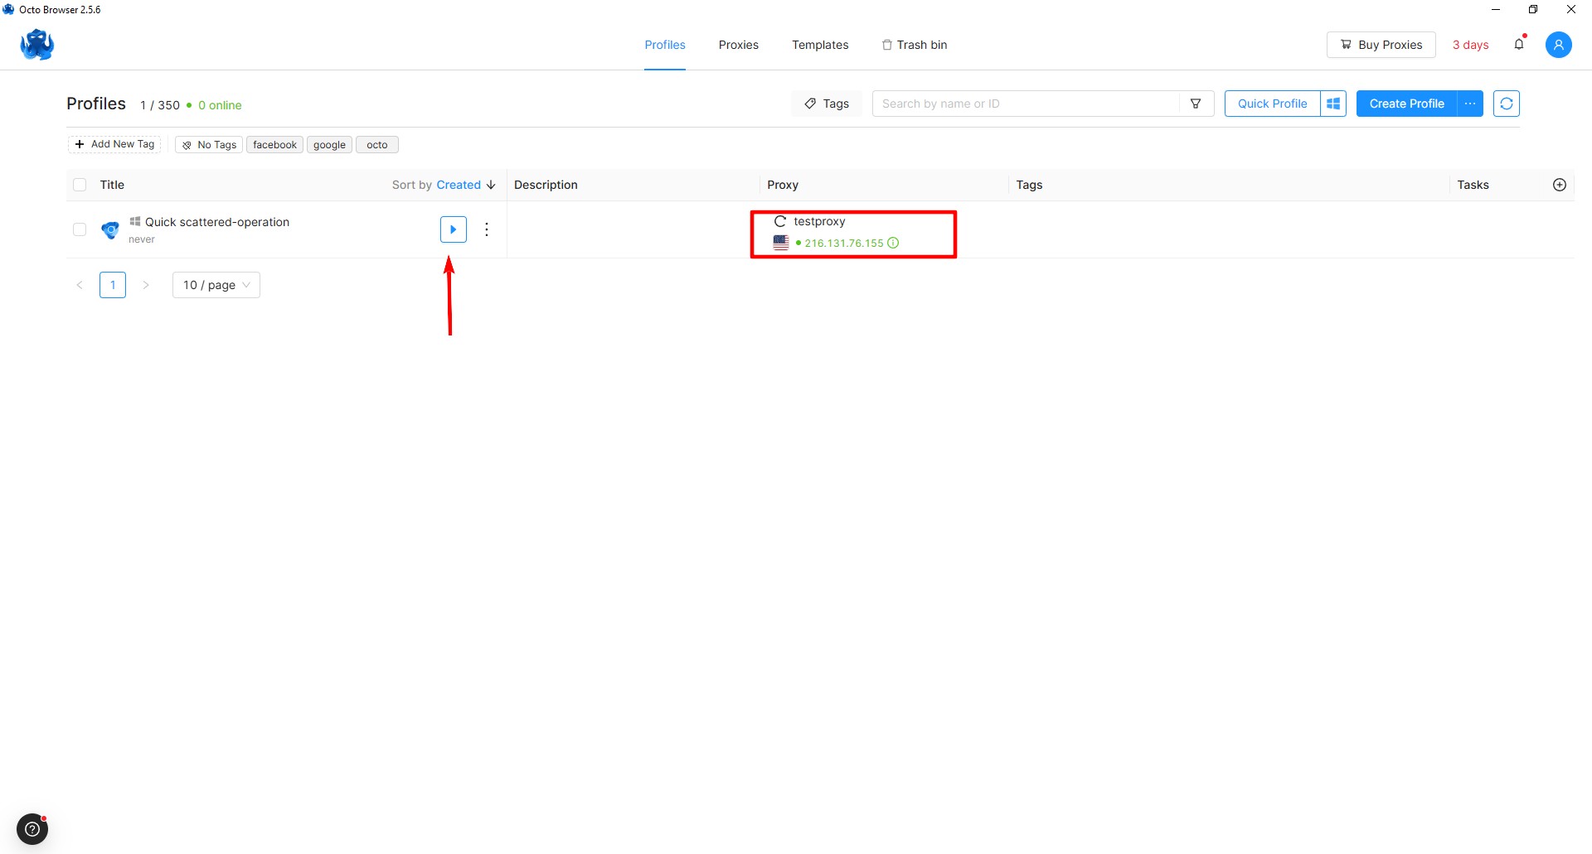The height and width of the screenshot is (854, 1592).
Task: Add a column with the plus circle icon
Action: (x=1559, y=185)
